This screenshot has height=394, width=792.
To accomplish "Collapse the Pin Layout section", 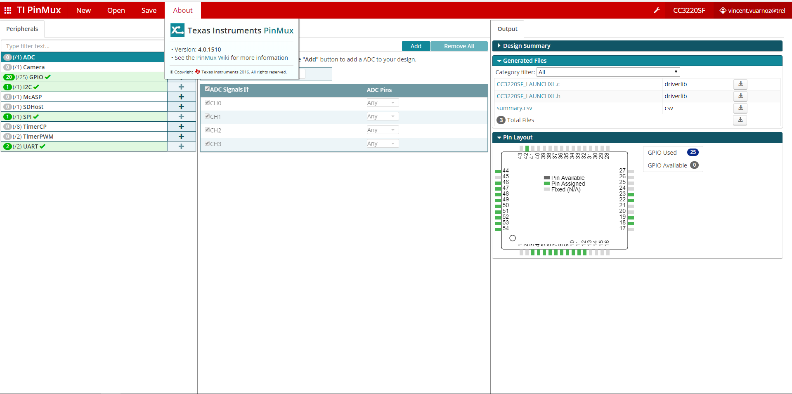I will (637, 137).
